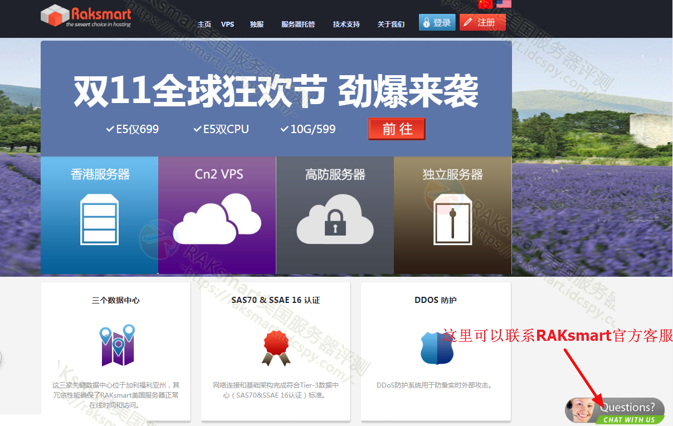Viewport: 673px width, 426px height.
Task: Click the E5仅699 promo text
Action: coord(132,129)
